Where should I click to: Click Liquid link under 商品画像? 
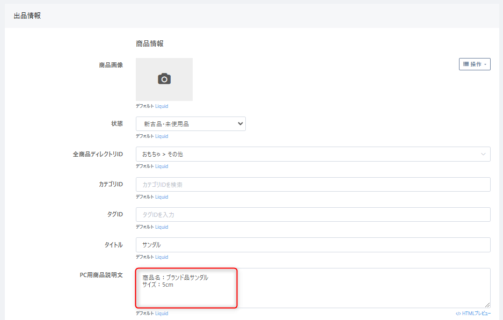[162, 106]
